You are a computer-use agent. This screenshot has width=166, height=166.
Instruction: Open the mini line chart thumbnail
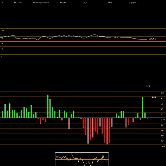[x=82, y=159]
